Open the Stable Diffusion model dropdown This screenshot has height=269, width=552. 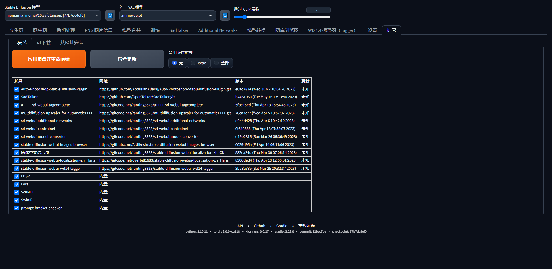53,16
